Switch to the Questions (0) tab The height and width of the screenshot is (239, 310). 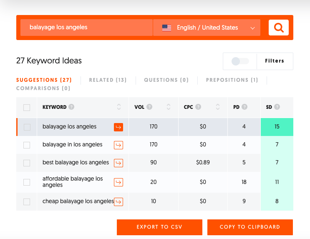coord(166,80)
